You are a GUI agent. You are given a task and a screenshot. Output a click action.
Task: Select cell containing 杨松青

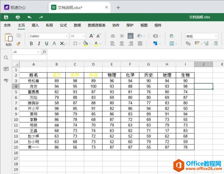[x=33, y=81]
